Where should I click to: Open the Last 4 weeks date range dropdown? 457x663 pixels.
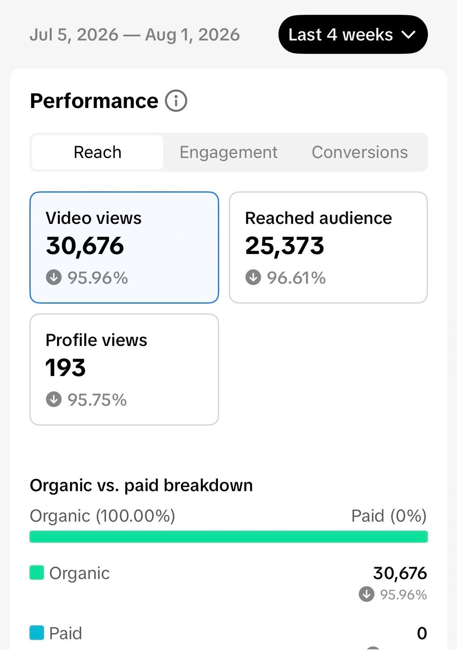coord(353,34)
